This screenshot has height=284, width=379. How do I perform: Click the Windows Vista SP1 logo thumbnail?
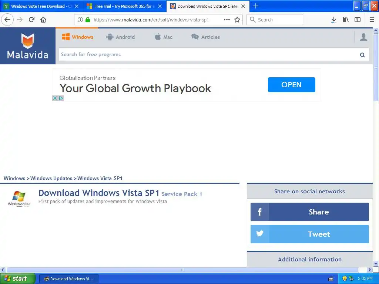click(19, 199)
